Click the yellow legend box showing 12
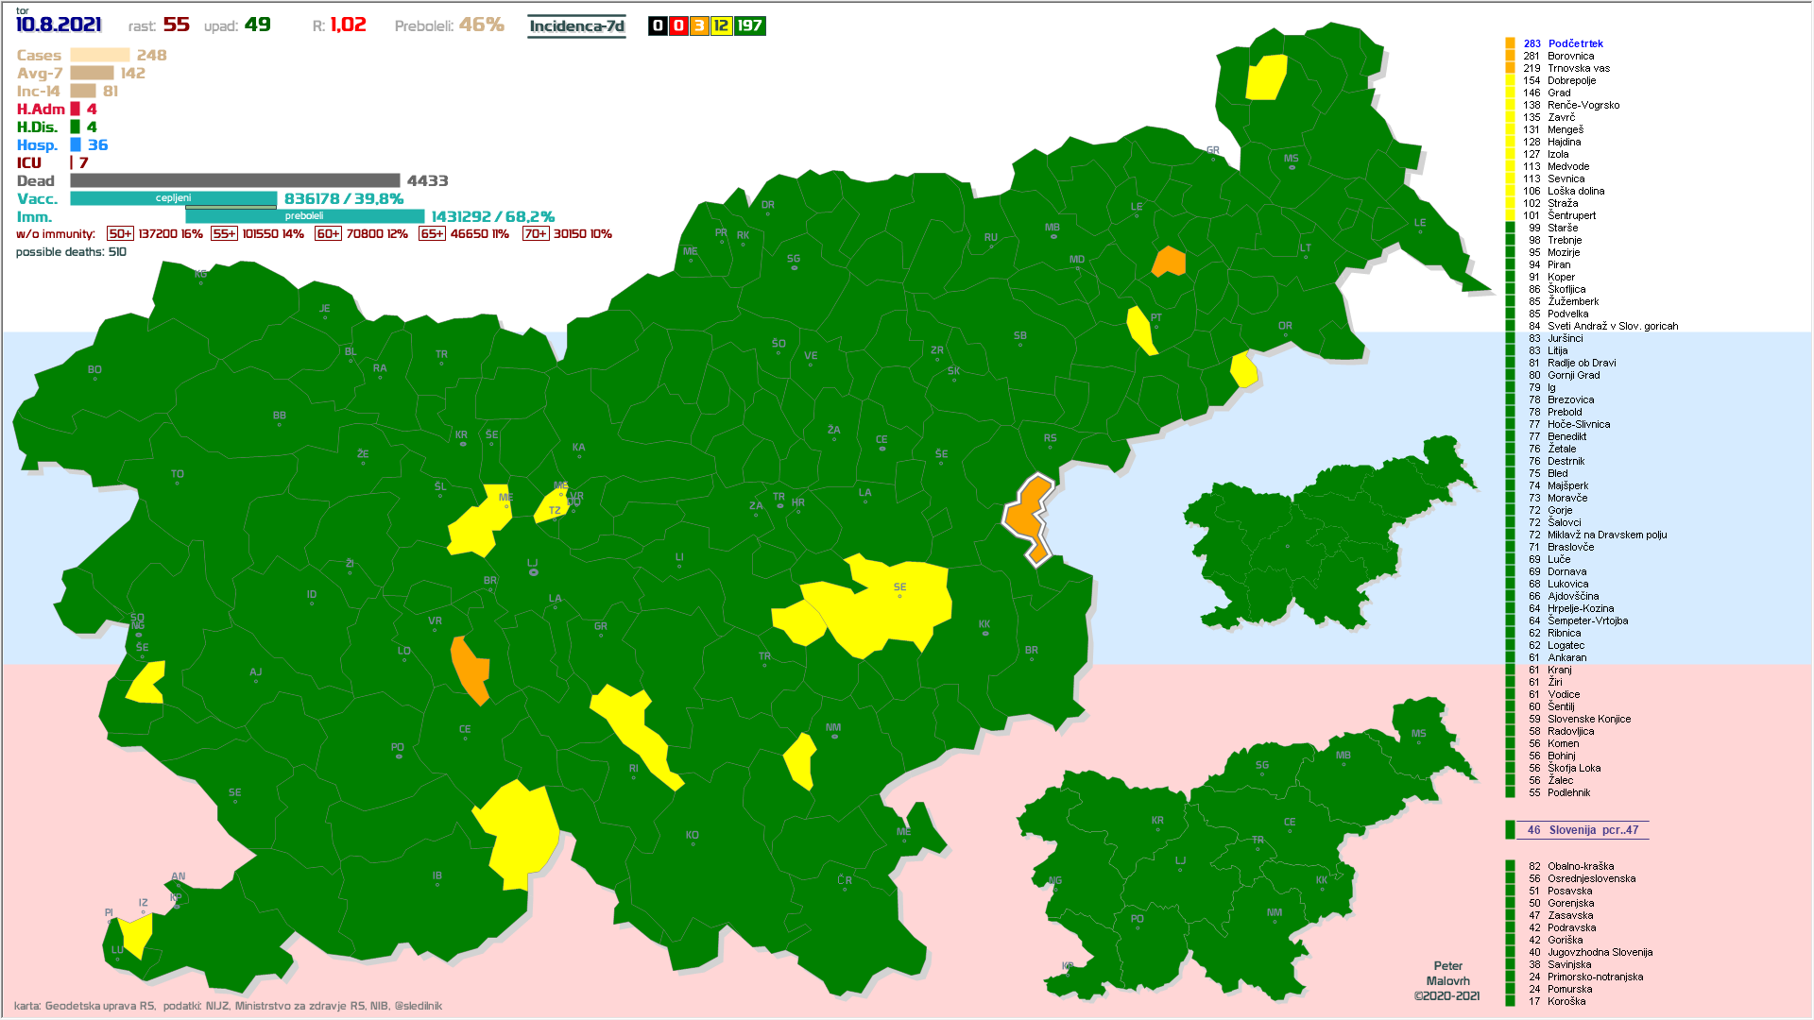Screen dimensions: 1814x1020 721,26
